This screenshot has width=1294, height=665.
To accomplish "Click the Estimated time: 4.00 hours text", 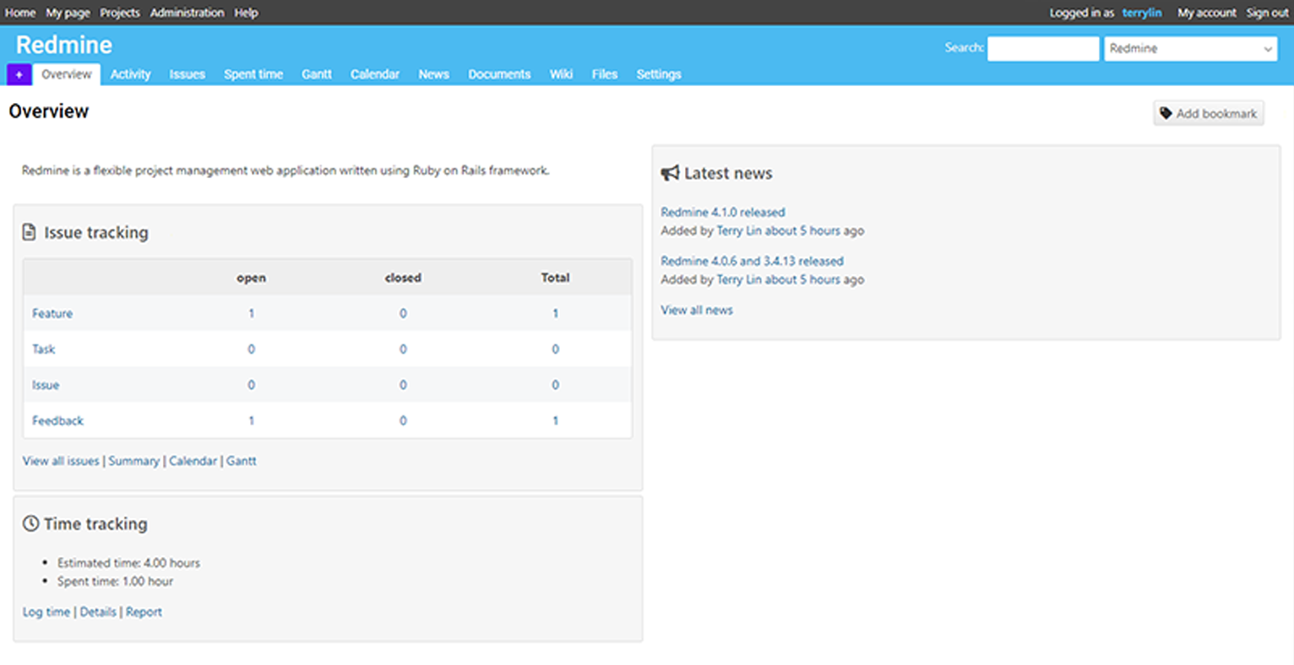I will [x=128, y=563].
